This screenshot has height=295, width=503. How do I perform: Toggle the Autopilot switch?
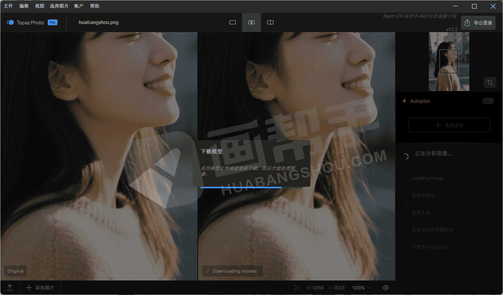click(x=488, y=101)
